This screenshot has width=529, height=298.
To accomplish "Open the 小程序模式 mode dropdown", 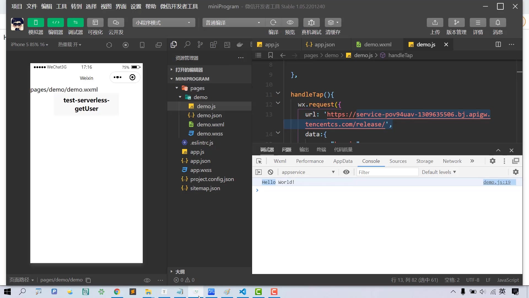I will point(164,23).
